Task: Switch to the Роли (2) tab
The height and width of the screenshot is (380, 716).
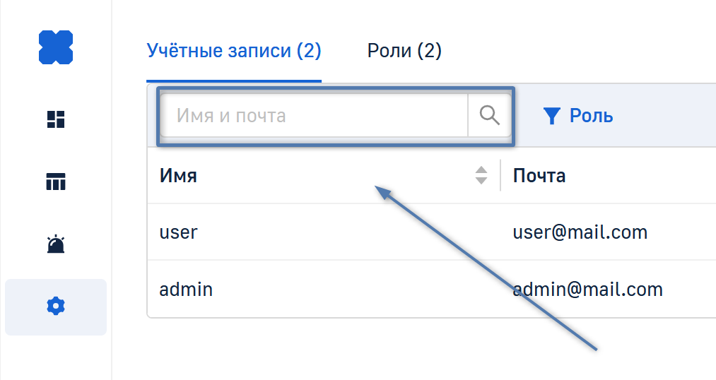Action: (x=404, y=51)
